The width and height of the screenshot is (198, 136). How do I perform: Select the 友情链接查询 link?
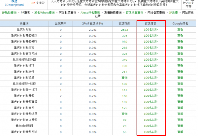point(113,13)
